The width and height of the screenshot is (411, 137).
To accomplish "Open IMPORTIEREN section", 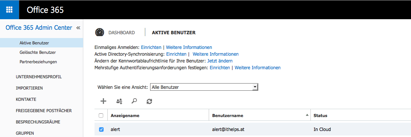I will pos(29,88).
